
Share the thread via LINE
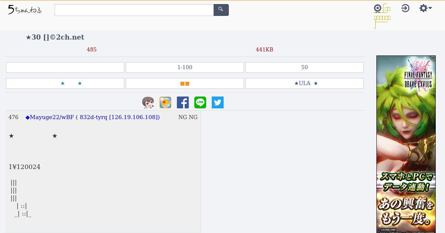200,102
